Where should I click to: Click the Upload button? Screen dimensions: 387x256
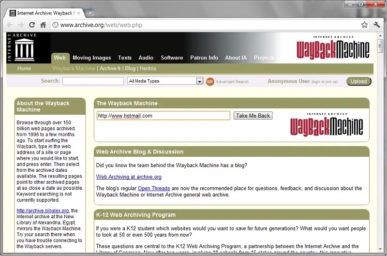pyautogui.click(x=358, y=81)
